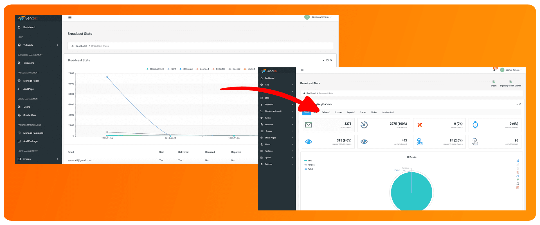This screenshot has width=540, height=225.
Task: Click the notification bell icon
Action: click(494, 70)
